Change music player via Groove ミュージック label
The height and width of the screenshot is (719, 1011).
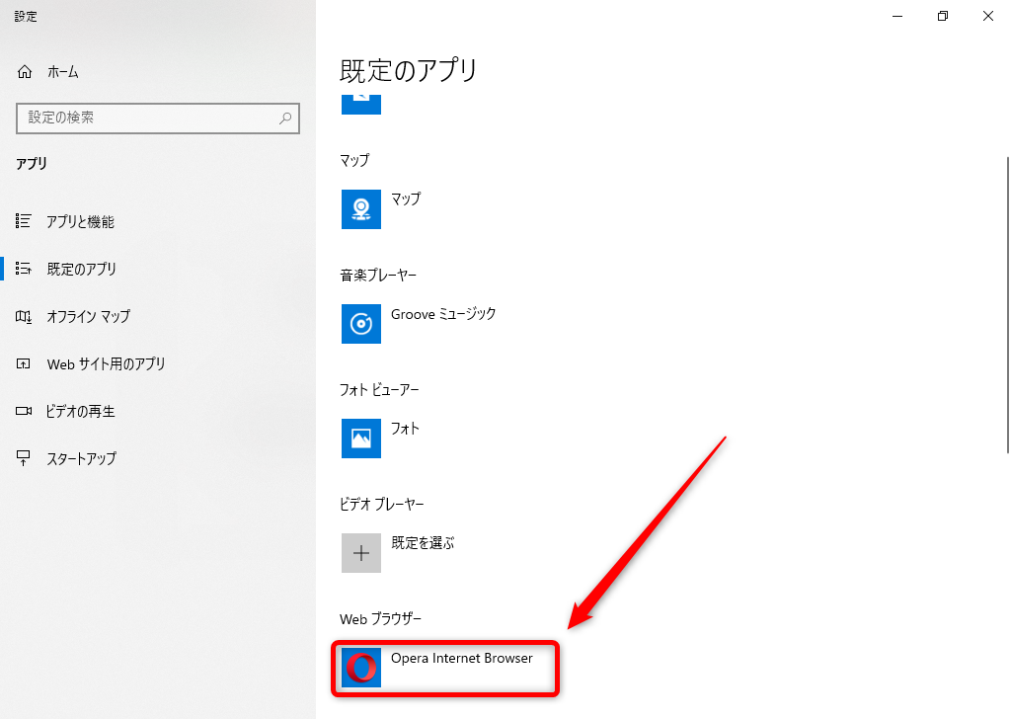(x=443, y=314)
